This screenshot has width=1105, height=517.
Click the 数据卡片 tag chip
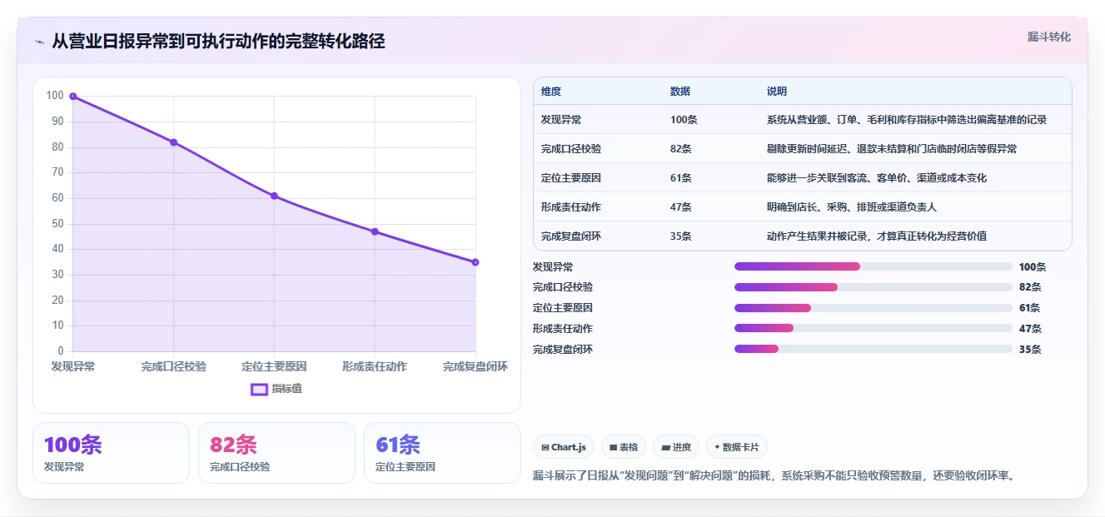click(x=736, y=447)
